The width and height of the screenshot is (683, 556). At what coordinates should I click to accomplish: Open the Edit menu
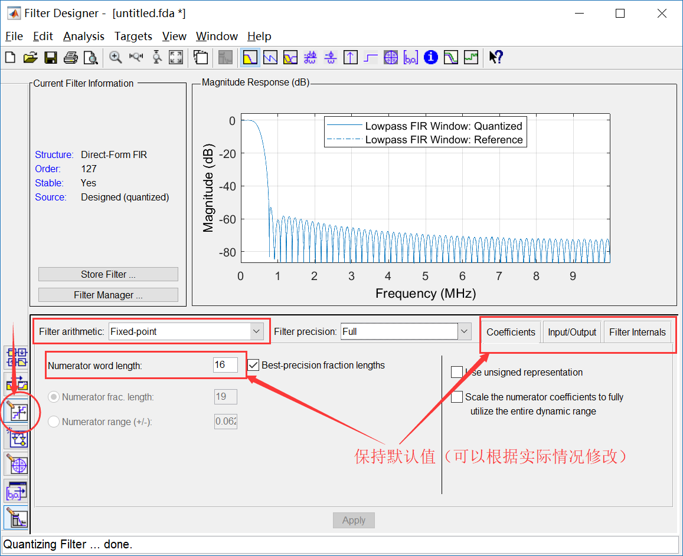(43, 36)
